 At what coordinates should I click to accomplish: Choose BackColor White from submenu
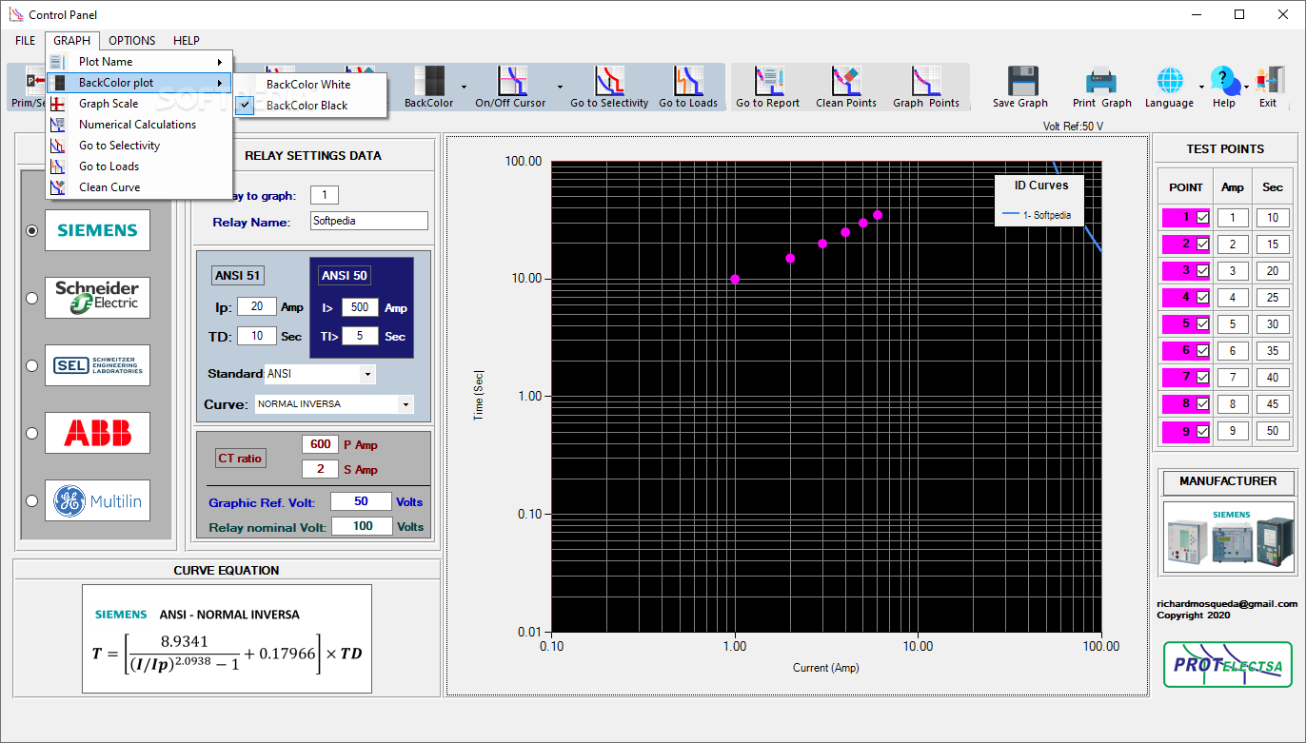[309, 85]
